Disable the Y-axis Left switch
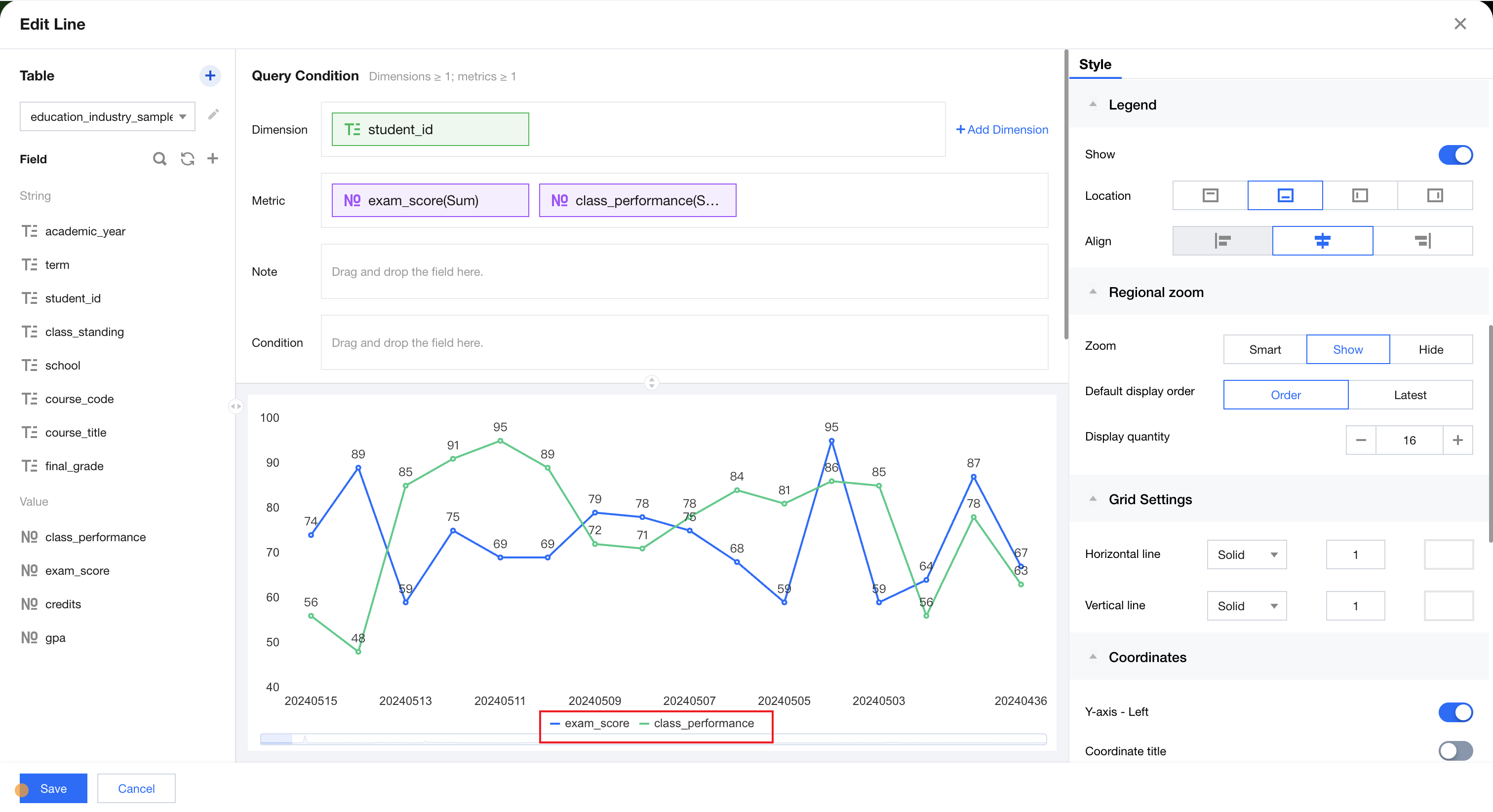Screen dimensions: 1493x812 pyautogui.click(x=1455, y=712)
